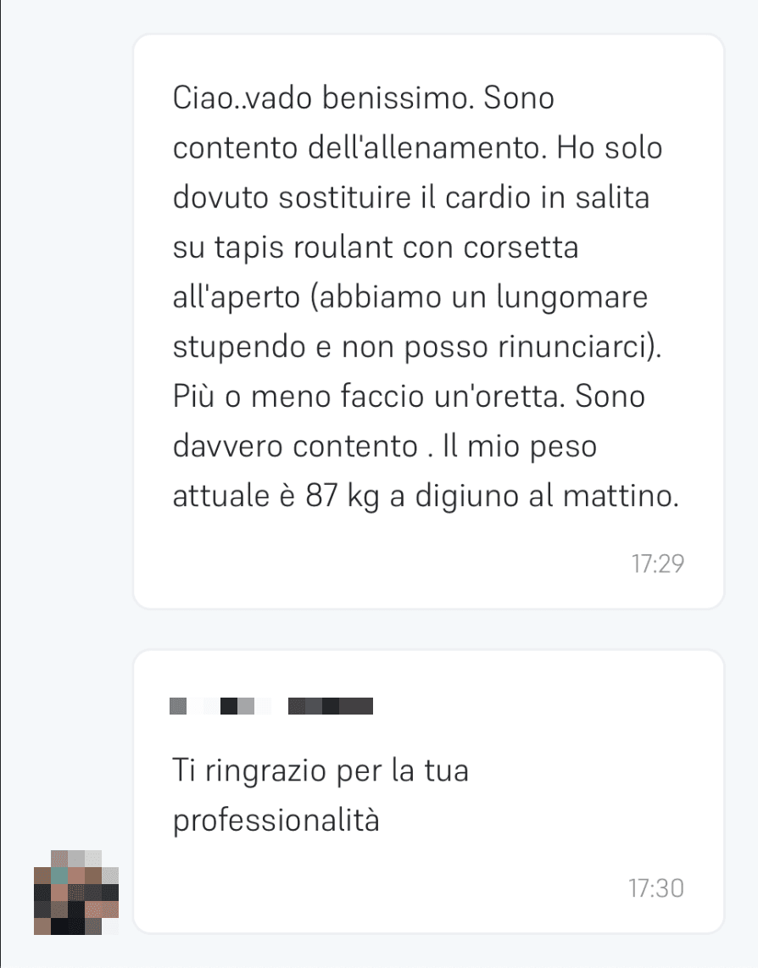Screen dimensions: 758x968
Task: Click the phrase 'tapis roulant'
Action: point(304,248)
